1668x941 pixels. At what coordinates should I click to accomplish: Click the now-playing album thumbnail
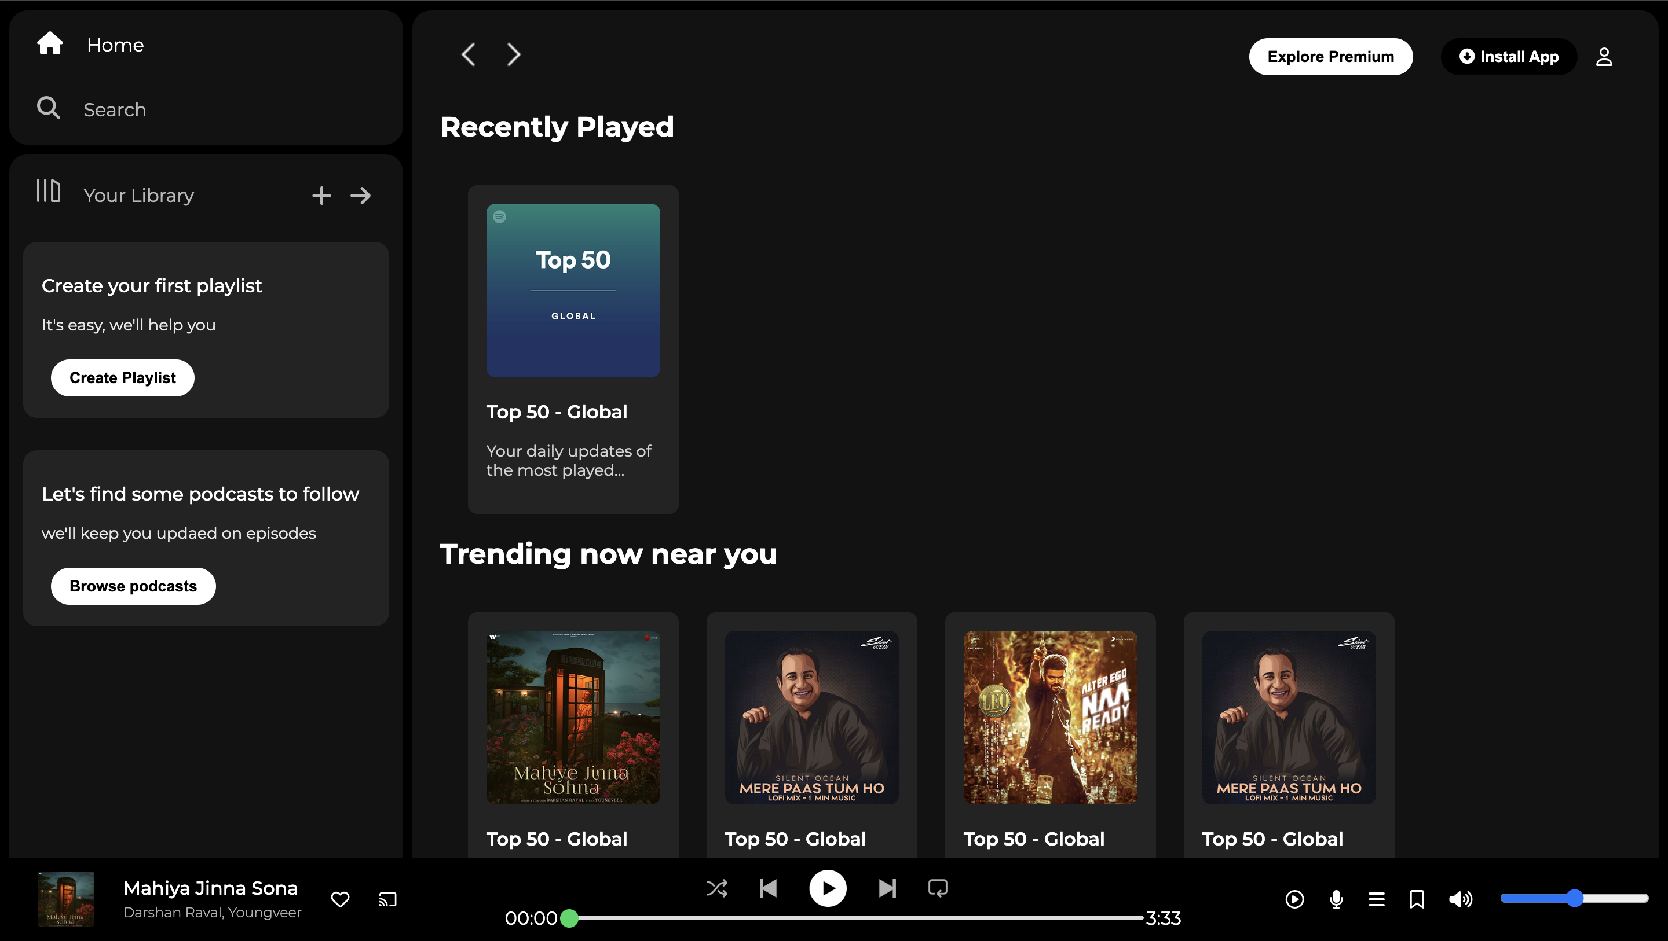66,899
